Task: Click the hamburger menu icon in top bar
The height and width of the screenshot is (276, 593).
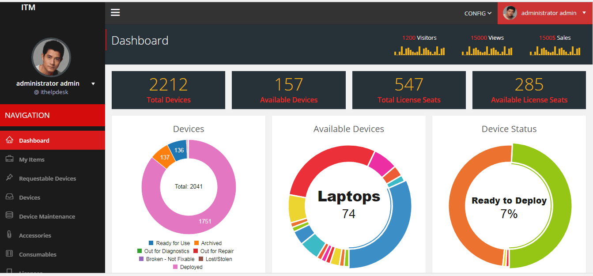Action: [x=115, y=12]
